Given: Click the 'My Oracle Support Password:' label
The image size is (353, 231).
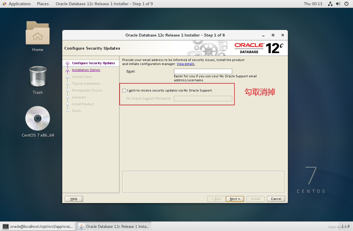Looking at the screenshot, I should coord(149,98).
